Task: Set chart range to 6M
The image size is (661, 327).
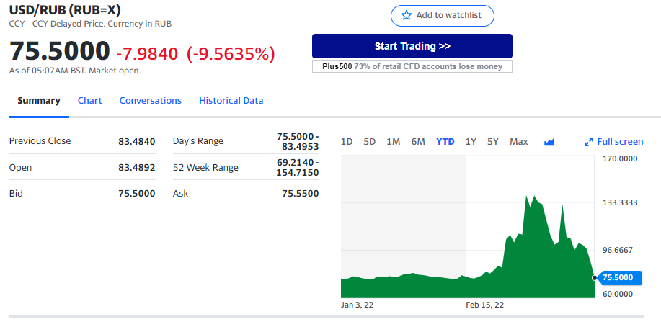Action: (x=418, y=142)
